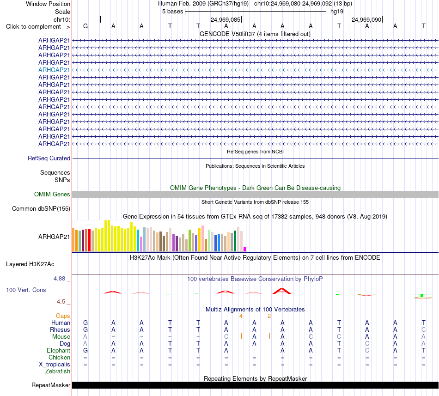Open the GENCODE V50lift37 track title
439x396 pixels.
255,34
